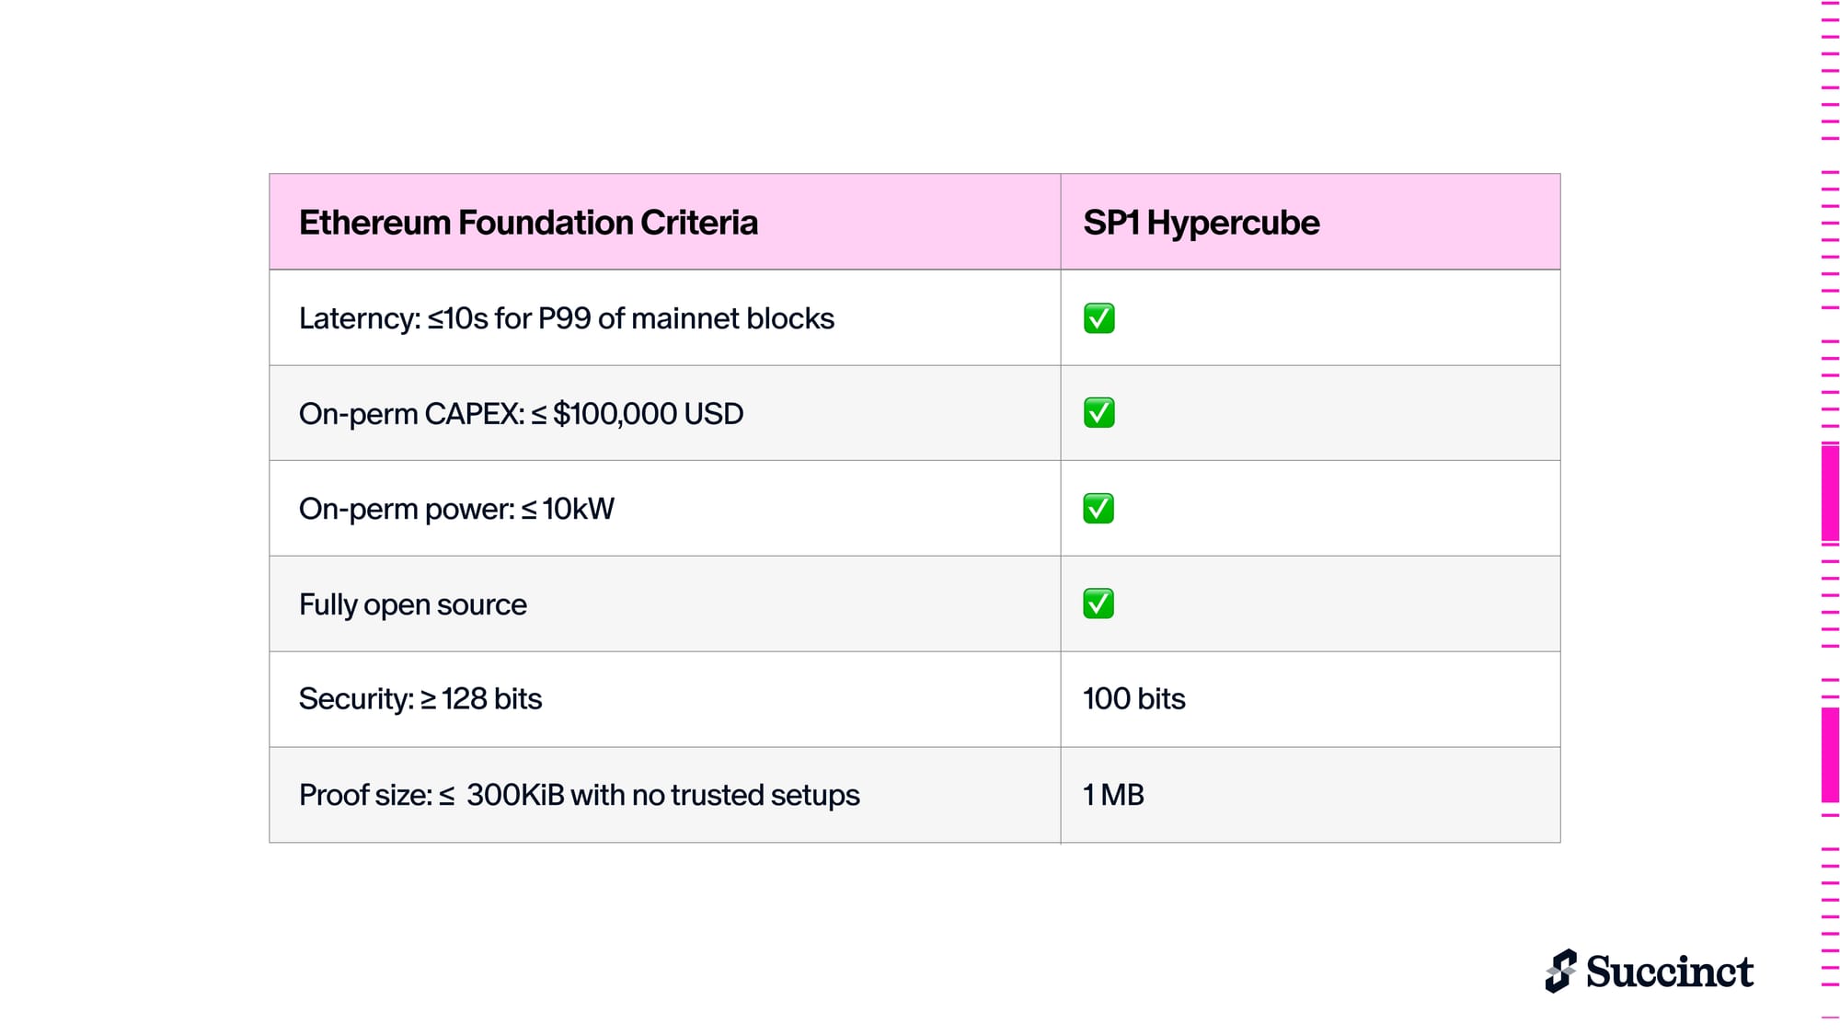Screen dimensions: 1840x1035
Task: Select the Ethereum Foundation Criteria header
Action: click(x=528, y=223)
